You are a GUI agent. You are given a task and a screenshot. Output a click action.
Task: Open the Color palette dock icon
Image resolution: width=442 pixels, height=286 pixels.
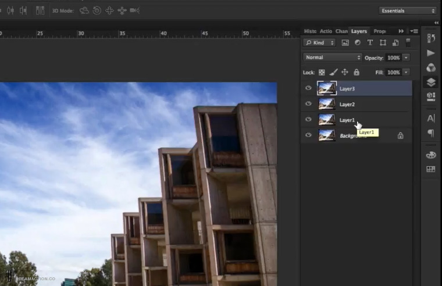tap(431, 155)
